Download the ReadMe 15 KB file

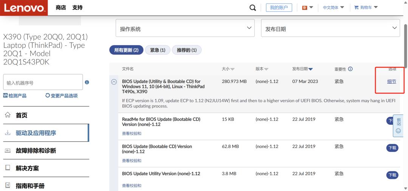[390, 121]
